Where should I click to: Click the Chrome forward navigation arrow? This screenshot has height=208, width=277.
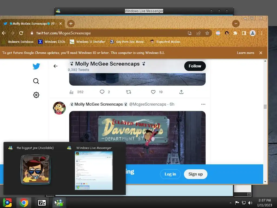click(x=12, y=33)
